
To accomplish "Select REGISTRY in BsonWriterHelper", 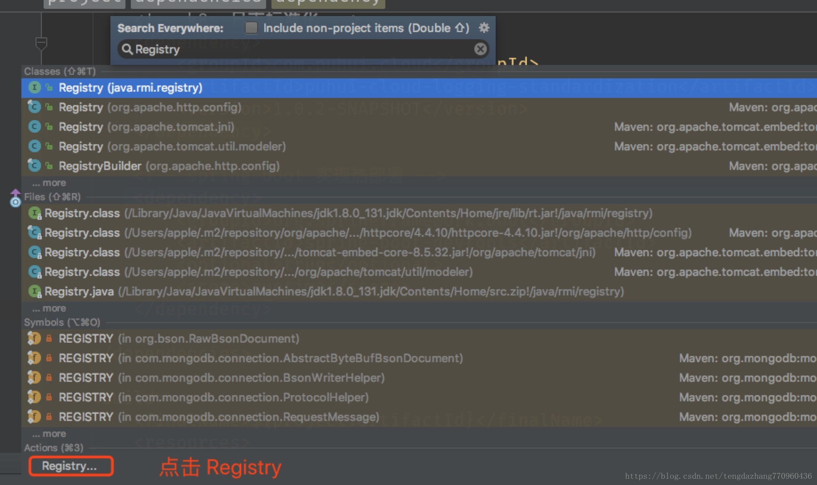I will [x=419, y=378].
